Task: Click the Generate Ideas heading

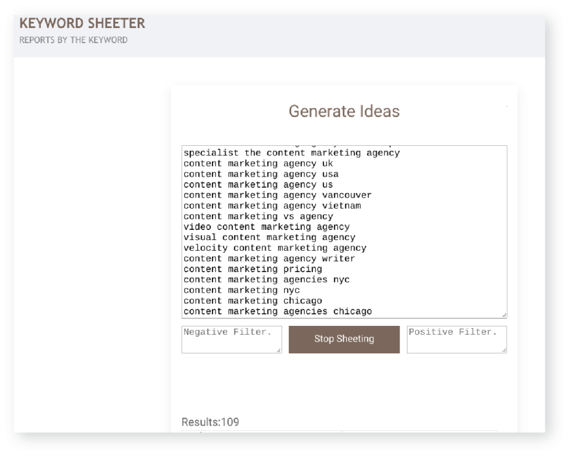Action: pyautogui.click(x=344, y=111)
